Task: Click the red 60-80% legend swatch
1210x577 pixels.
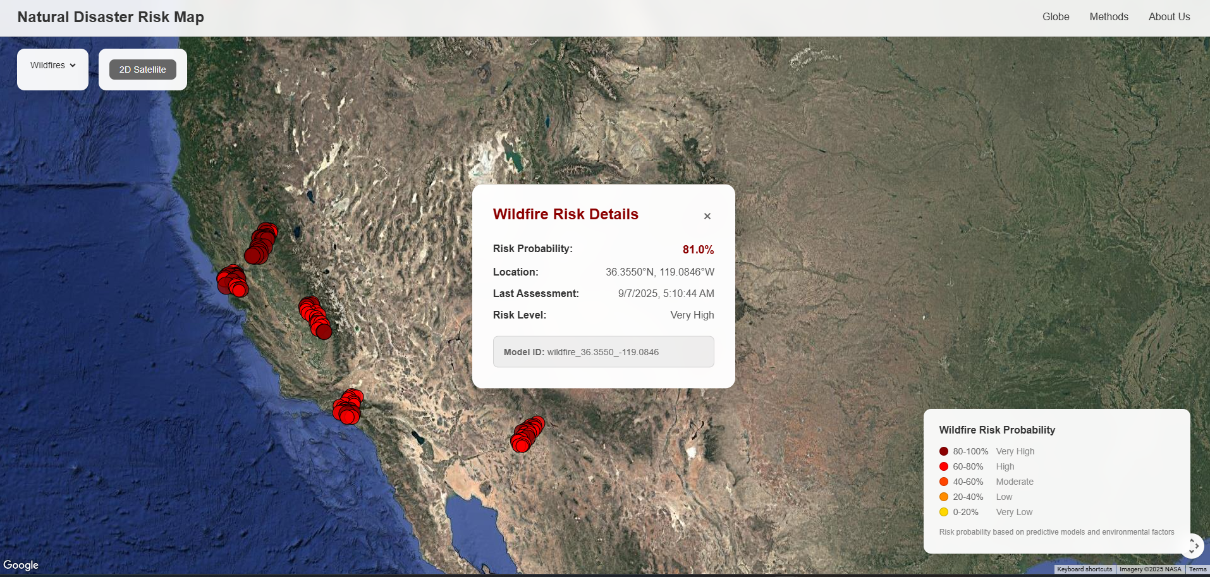Action: click(944, 466)
